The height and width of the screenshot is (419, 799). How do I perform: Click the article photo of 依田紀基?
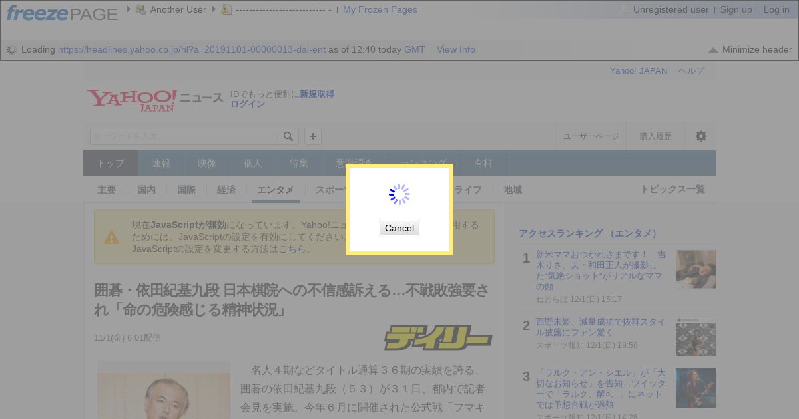coord(163,390)
